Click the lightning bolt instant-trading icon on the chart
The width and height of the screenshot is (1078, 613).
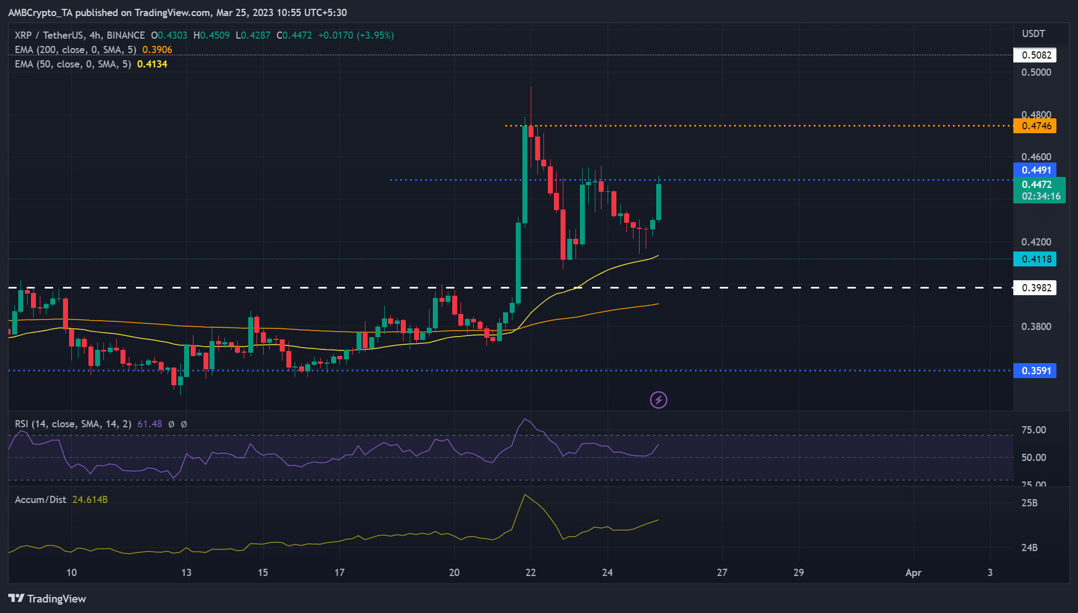click(x=658, y=400)
